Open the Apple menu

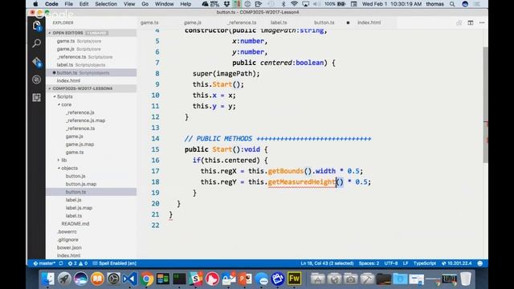[x=35, y=4]
